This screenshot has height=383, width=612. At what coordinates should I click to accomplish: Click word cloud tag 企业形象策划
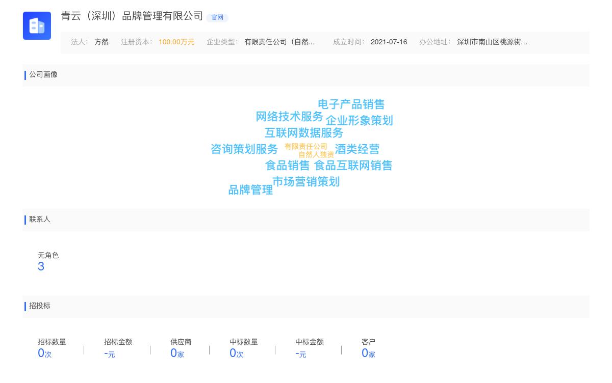359,121
